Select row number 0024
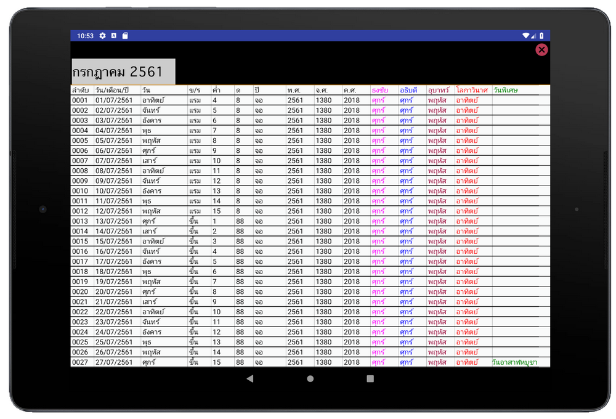 [80, 332]
